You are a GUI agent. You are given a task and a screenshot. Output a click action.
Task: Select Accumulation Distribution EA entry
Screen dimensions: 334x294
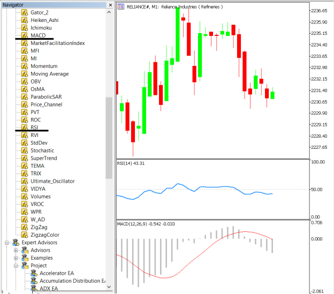(x=73, y=281)
